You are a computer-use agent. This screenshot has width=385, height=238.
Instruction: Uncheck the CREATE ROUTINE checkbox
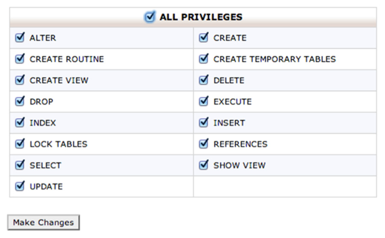pos(20,59)
